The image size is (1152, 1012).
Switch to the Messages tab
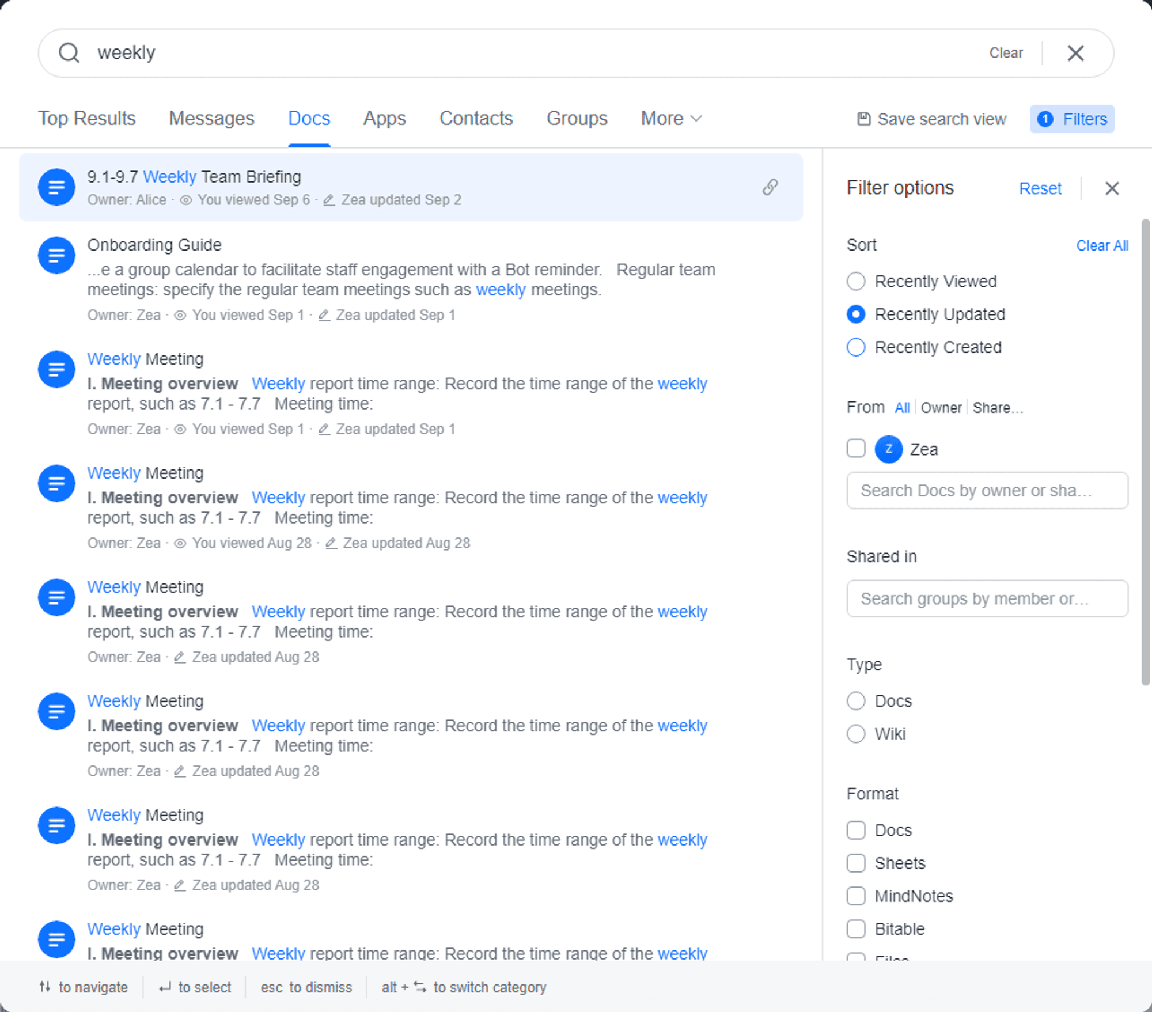tap(211, 119)
